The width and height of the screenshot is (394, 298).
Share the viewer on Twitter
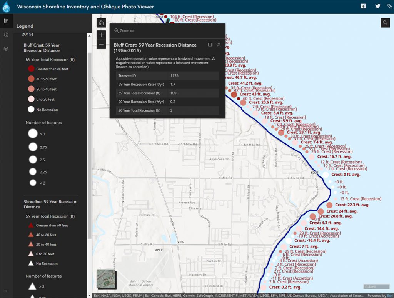tap(377, 6)
